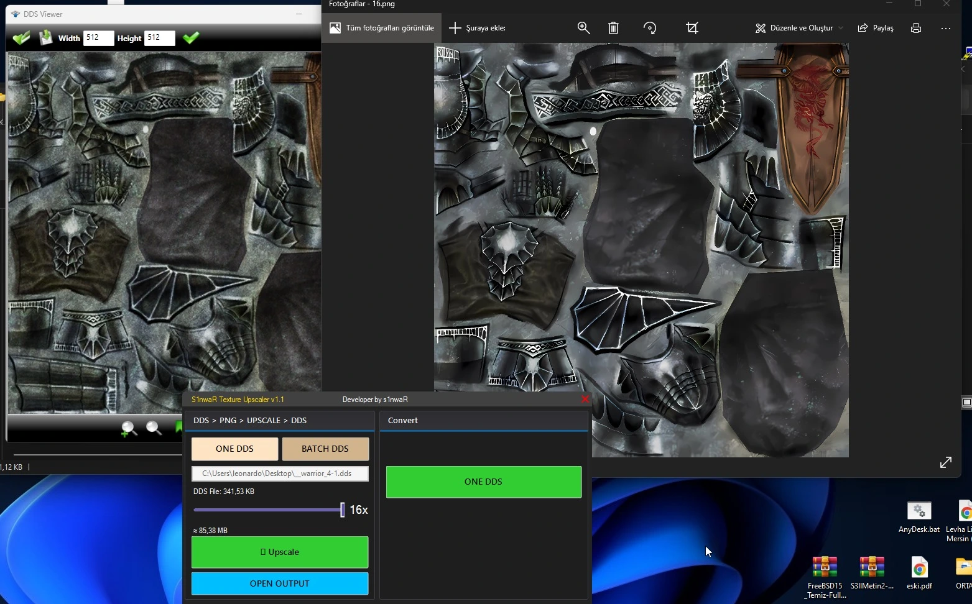Click the Width input field
Screen dimensions: 972x604
(98, 38)
